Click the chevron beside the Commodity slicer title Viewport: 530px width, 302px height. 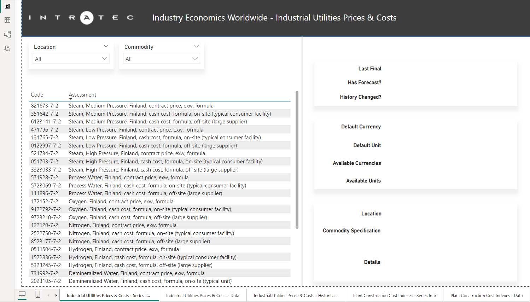coord(197,46)
